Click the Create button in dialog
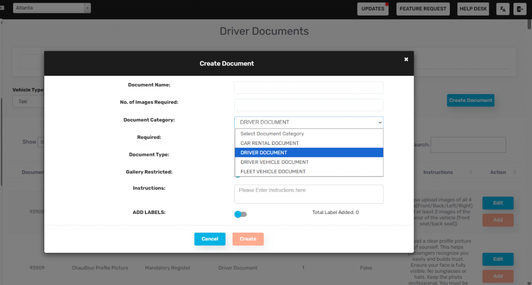The image size is (532, 285). [248, 239]
